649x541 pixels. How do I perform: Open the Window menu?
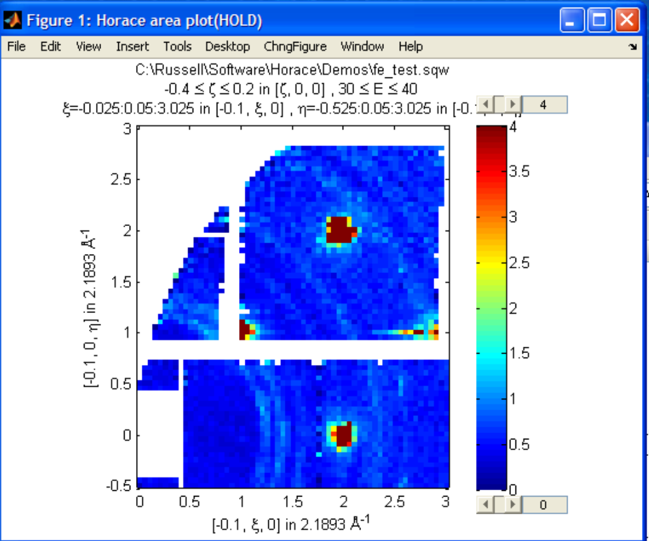click(362, 46)
